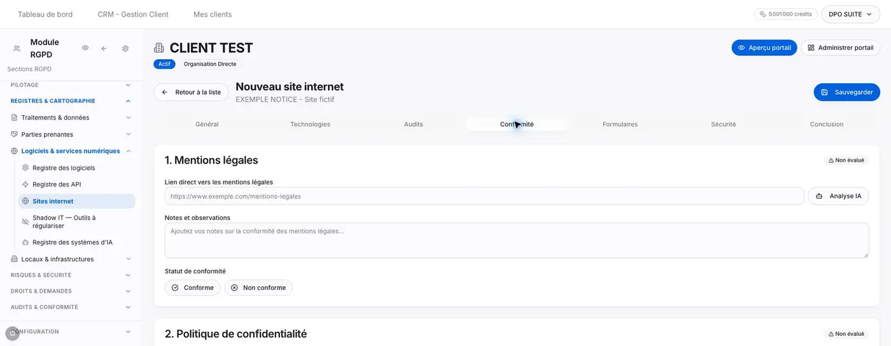Click the save disk icon in Sauvegarder
The width and height of the screenshot is (891, 346).
[x=825, y=92]
